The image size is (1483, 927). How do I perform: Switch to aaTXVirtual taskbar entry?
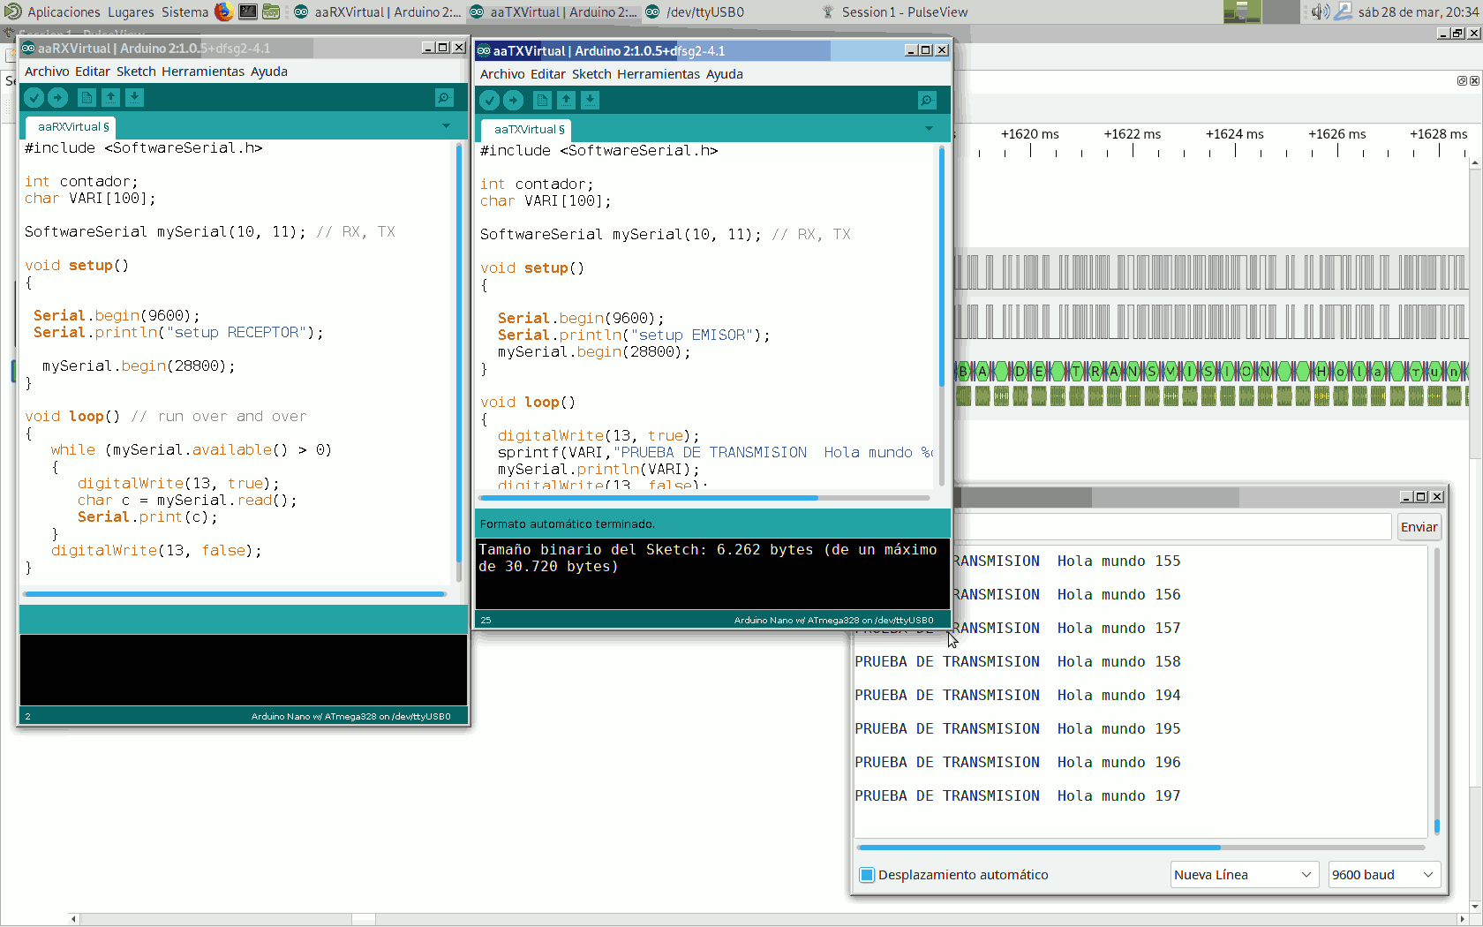553,11
